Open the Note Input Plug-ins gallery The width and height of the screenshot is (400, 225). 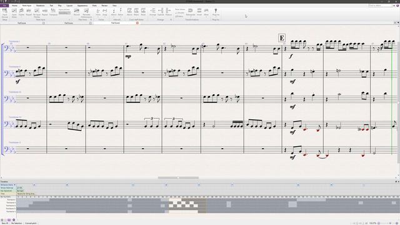(216, 12)
